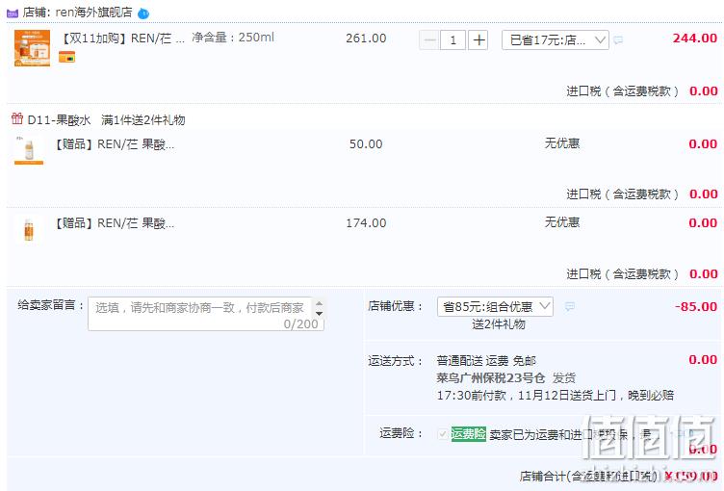
Task: Expand the 省85元:组合优惠 store discount dropdown
Action: point(495,307)
